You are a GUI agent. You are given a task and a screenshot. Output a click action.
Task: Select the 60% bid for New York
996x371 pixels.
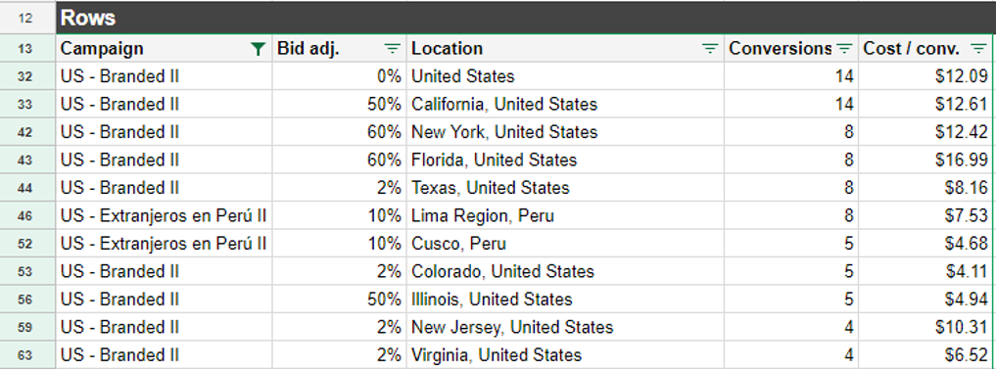[339, 132]
